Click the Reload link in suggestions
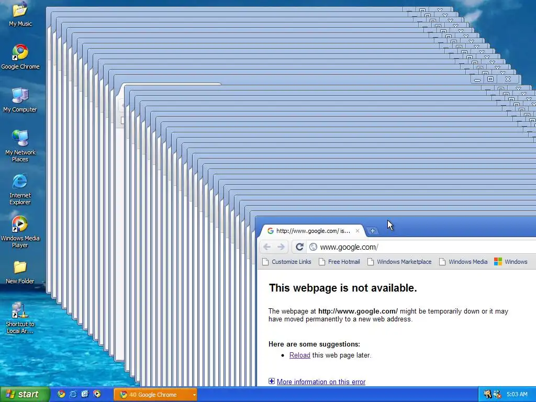The width and height of the screenshot is (536, 402). point(300,355)
